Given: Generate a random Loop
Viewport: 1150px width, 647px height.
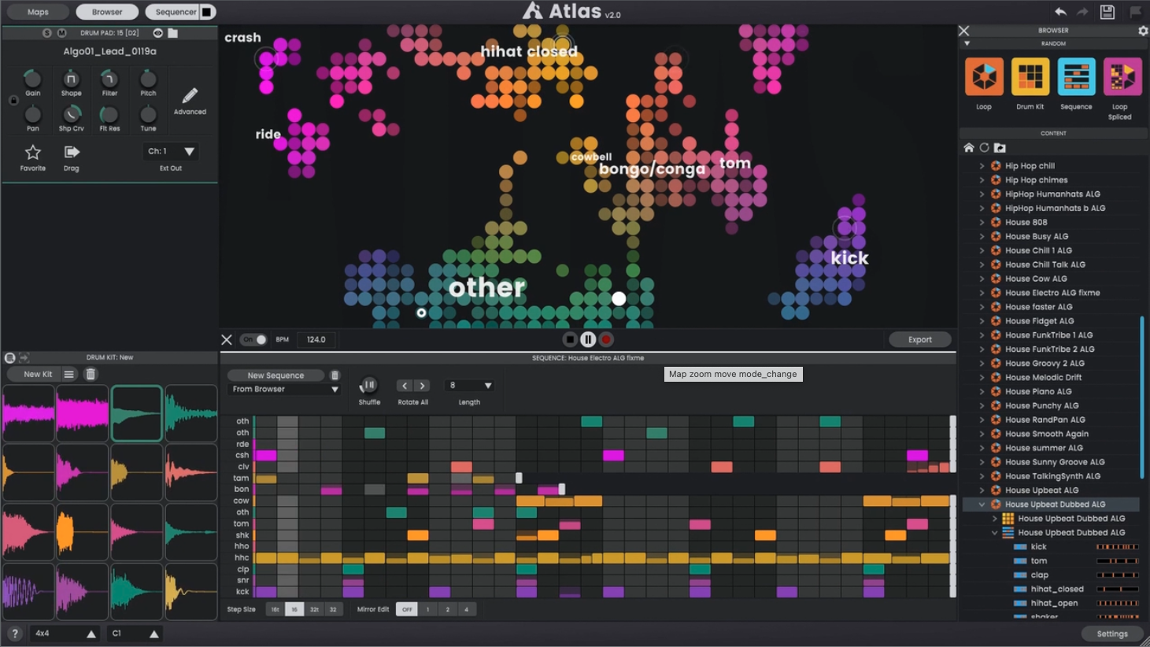Looking at the screenshot, I should [984, 77].
